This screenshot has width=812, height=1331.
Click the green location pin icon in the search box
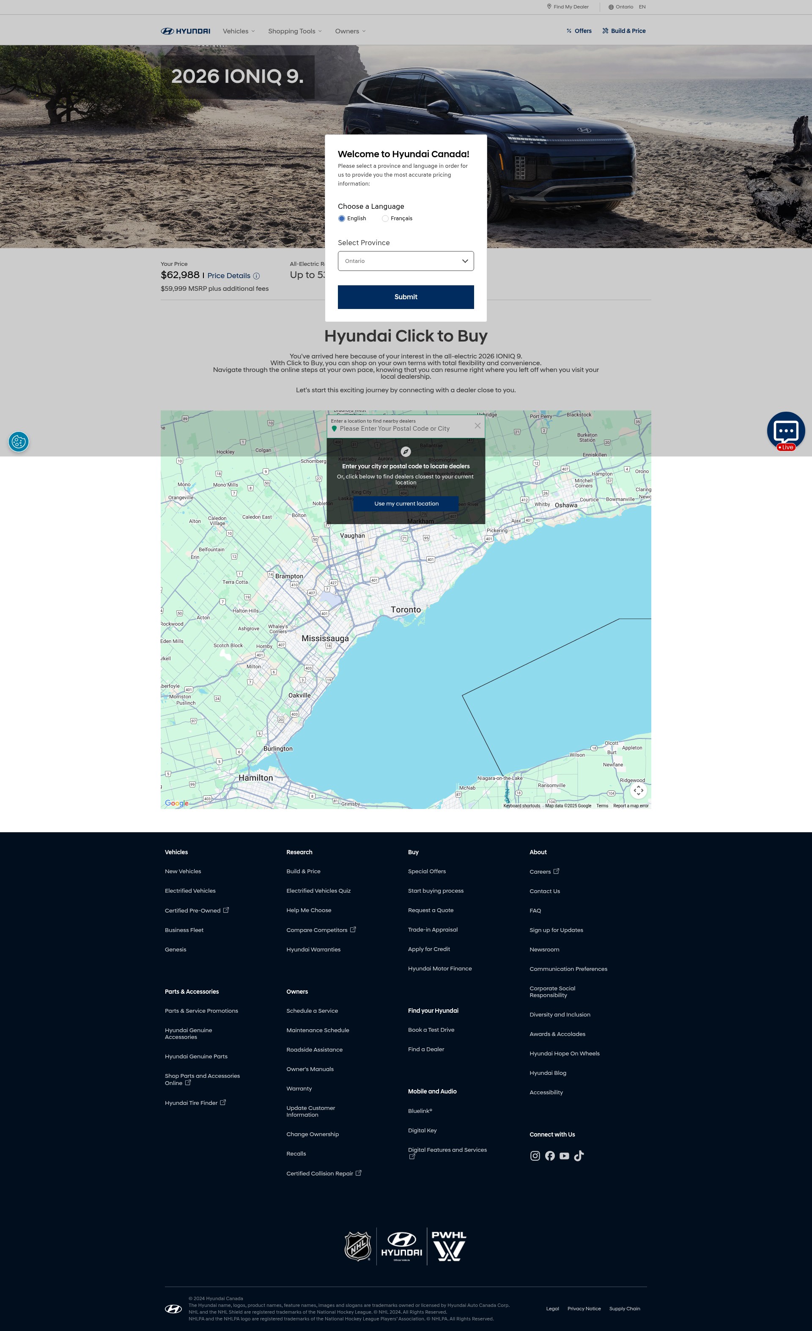pos(334,428)
